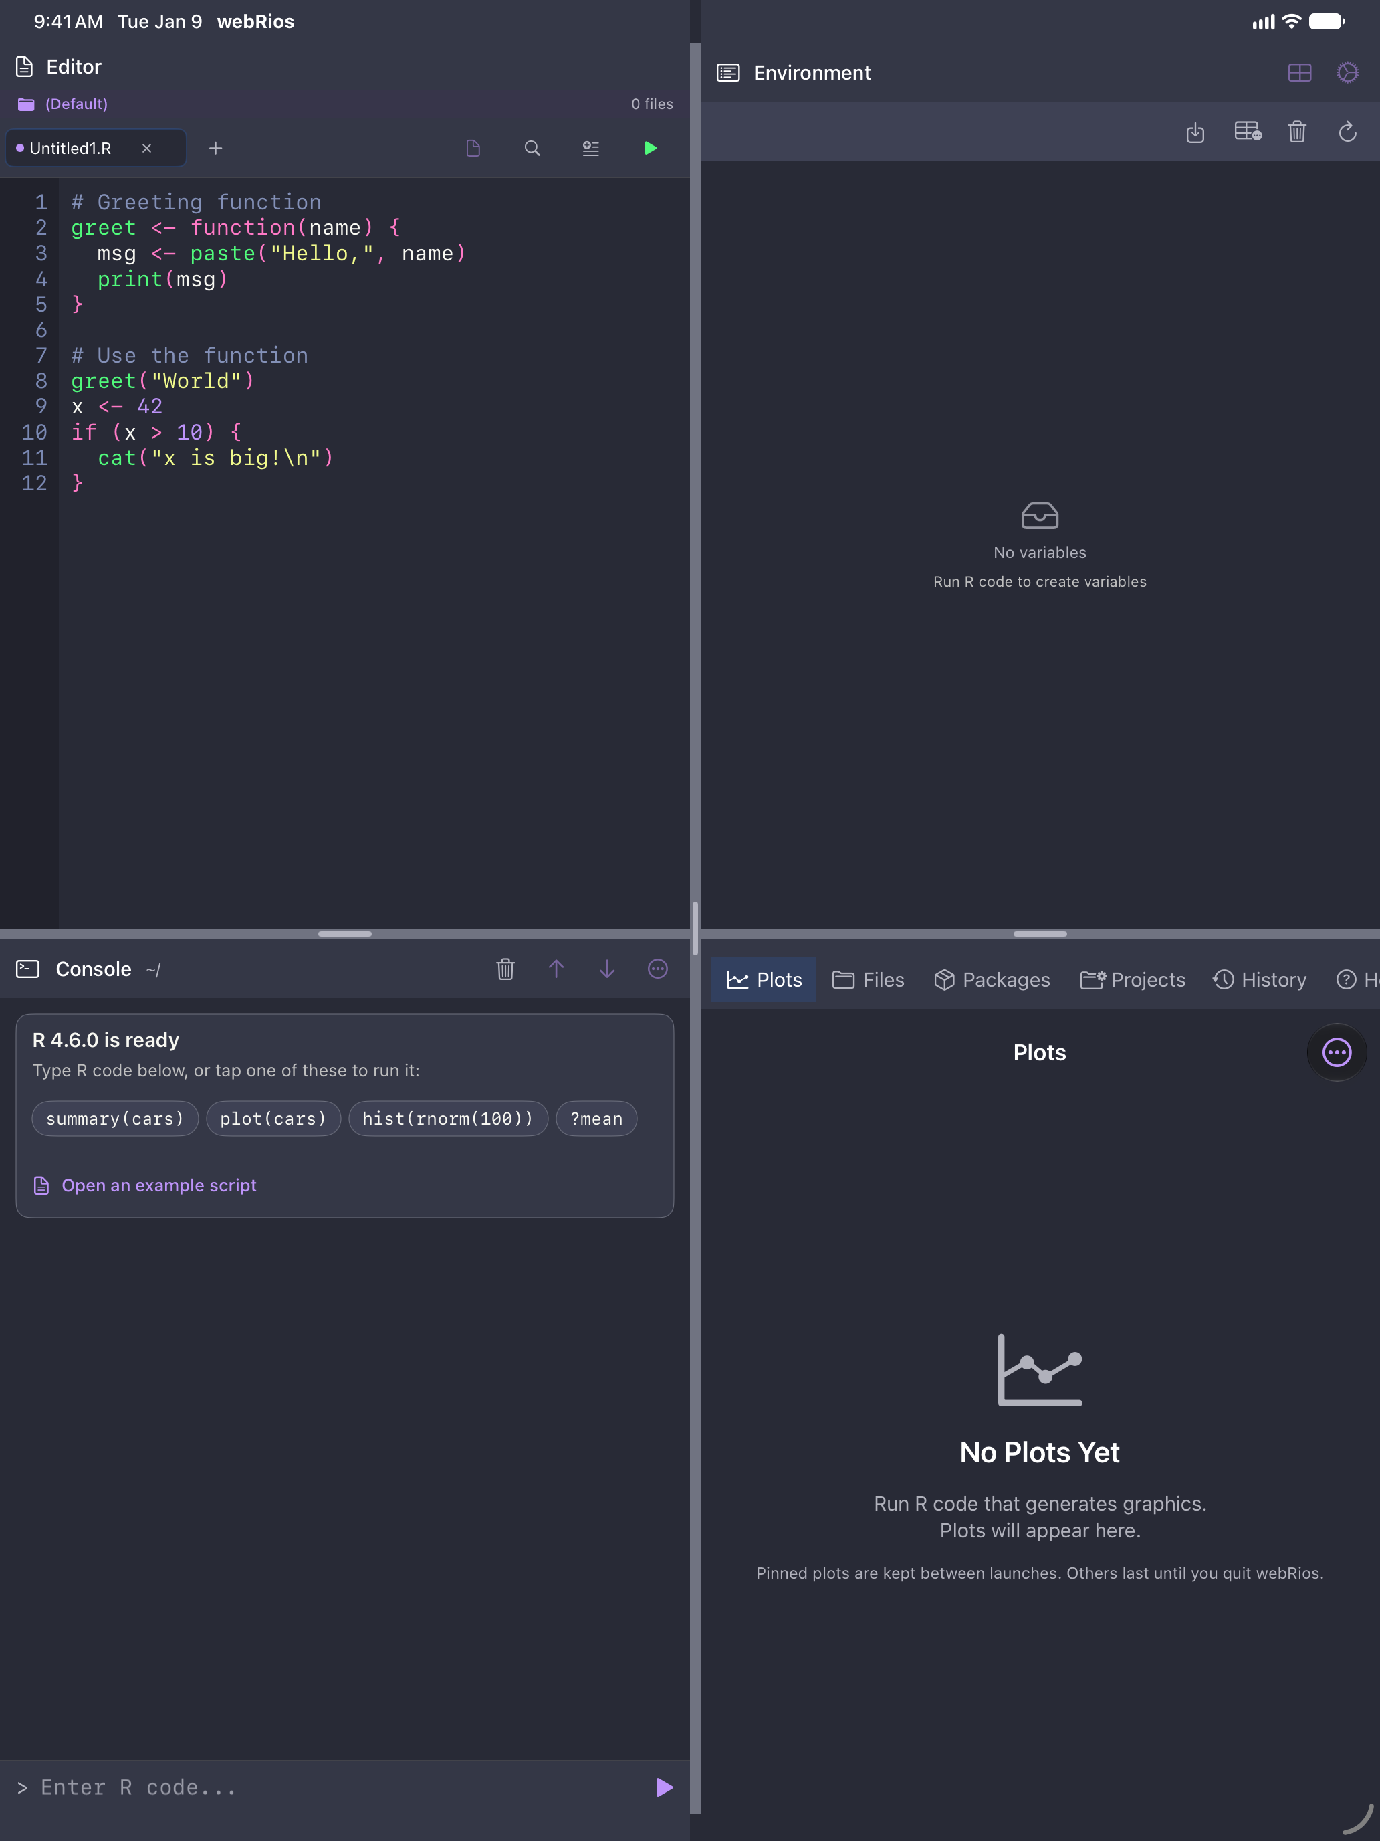Run the plot(cars) suggestion

point(273,1119)
